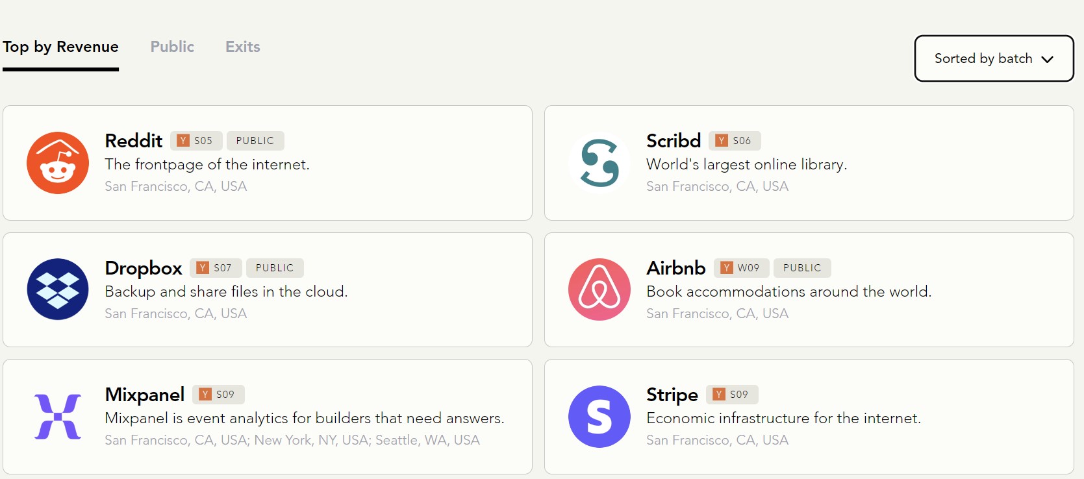
Task: Click the S07 batch badge beside Dropbox
Action: 216,268
